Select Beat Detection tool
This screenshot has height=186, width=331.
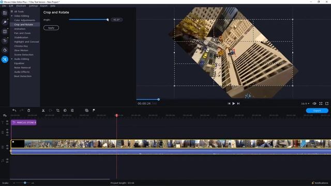(x=23, y=76)
